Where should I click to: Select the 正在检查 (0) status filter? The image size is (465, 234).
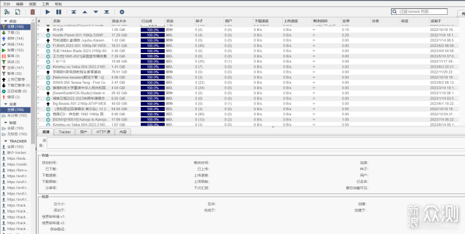click(x=15, y=91)
